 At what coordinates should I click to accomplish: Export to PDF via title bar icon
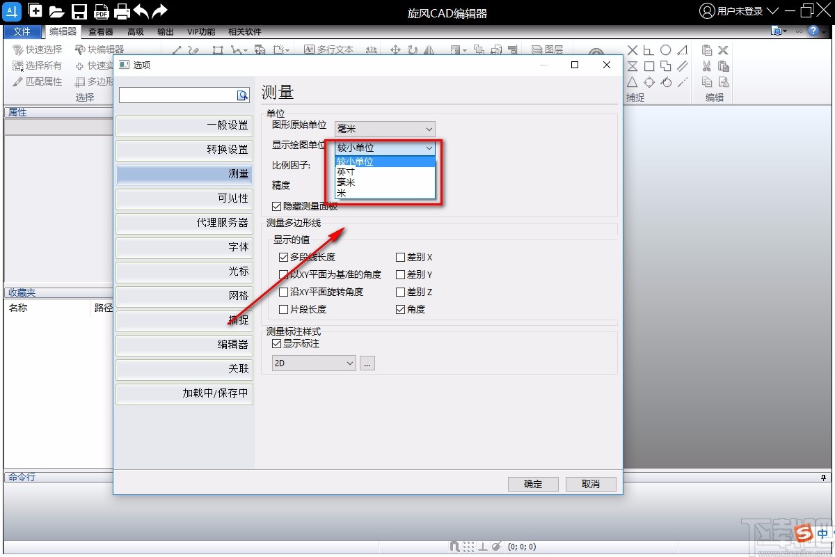click(x=101, y=11)
